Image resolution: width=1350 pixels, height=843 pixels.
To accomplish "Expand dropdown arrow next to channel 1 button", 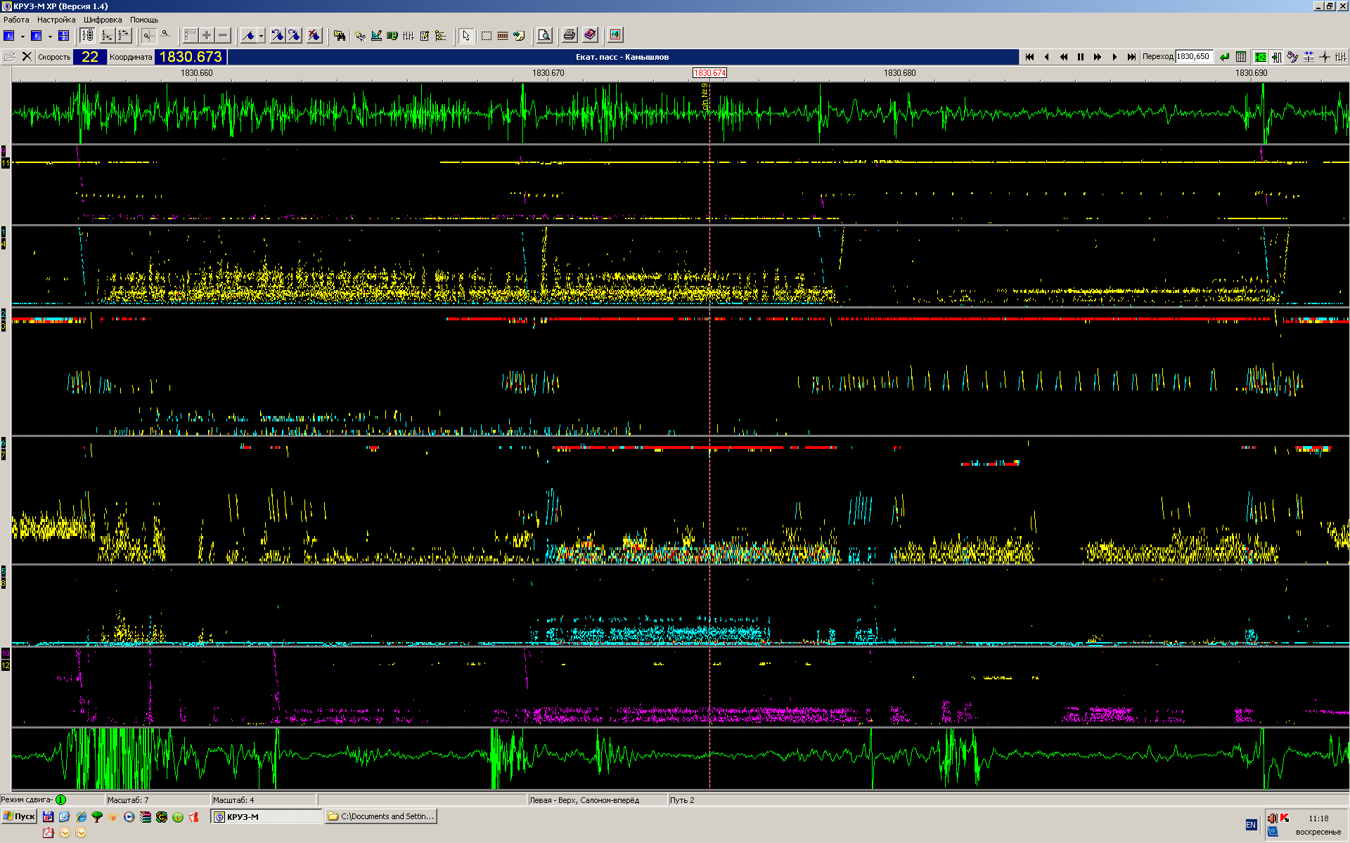I will [x=22, y=36].
